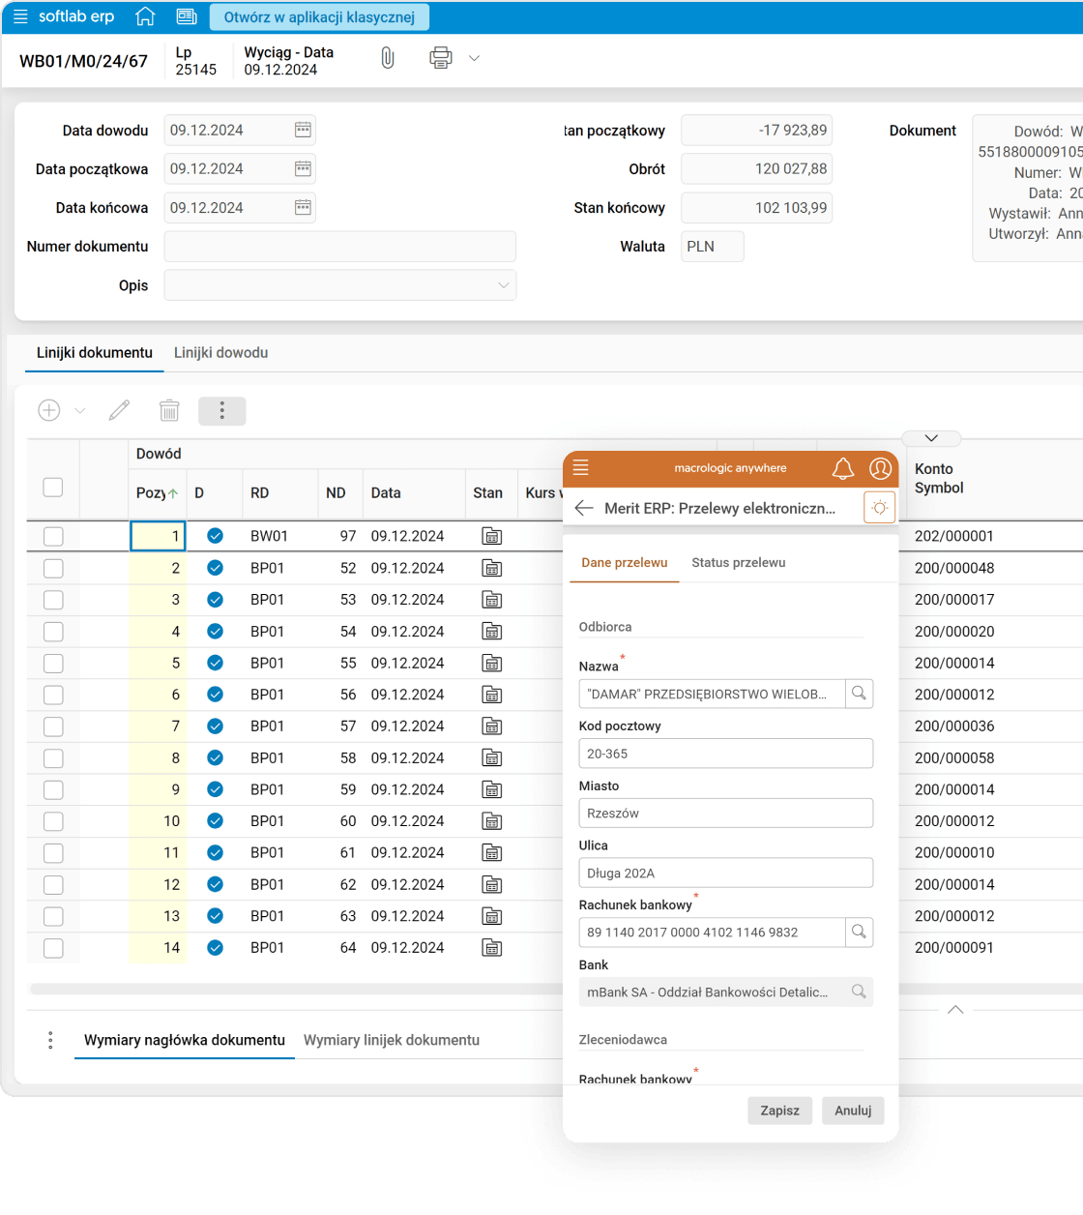Expand the Opis dropdown field

click(503, 285)
